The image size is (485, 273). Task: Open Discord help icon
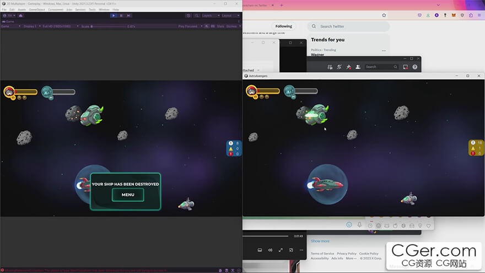(415, 67)
